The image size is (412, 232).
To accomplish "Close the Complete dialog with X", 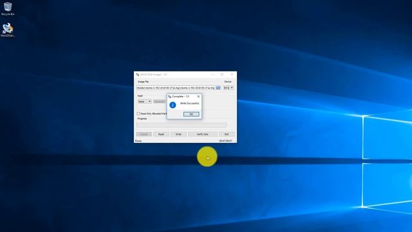I will (198, 97).
